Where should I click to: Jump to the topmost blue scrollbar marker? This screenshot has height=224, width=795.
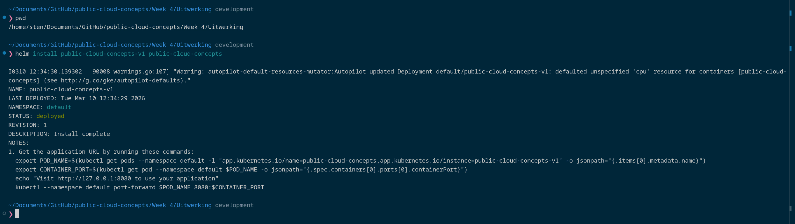791,13
